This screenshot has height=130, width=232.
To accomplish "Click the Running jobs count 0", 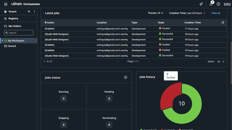I will click(x=64, y=98).
